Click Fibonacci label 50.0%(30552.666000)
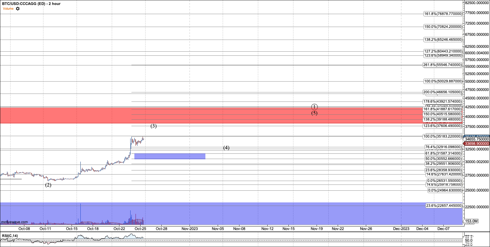 (443, 159)
